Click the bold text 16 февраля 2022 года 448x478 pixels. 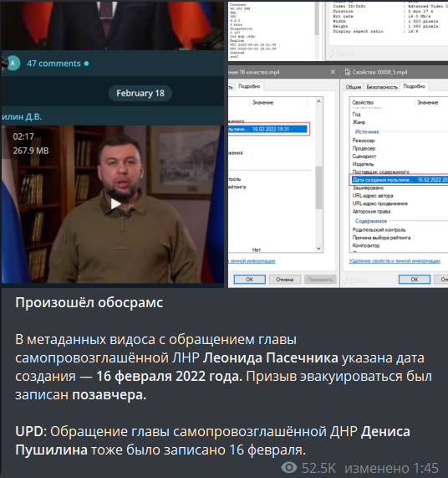point(169,377)
